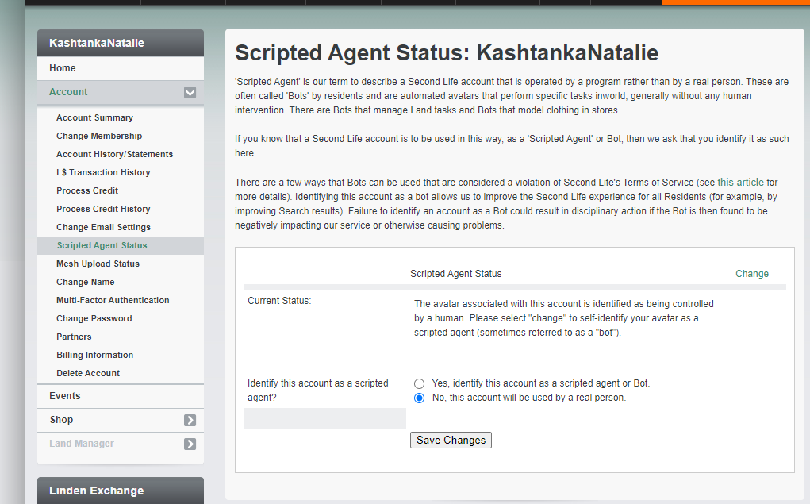Open Process Credit page
810x504 pixels.
[x=87, y=190]
